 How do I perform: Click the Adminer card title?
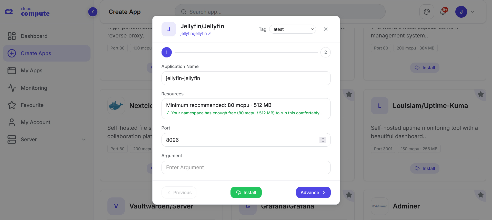[406, 206]
